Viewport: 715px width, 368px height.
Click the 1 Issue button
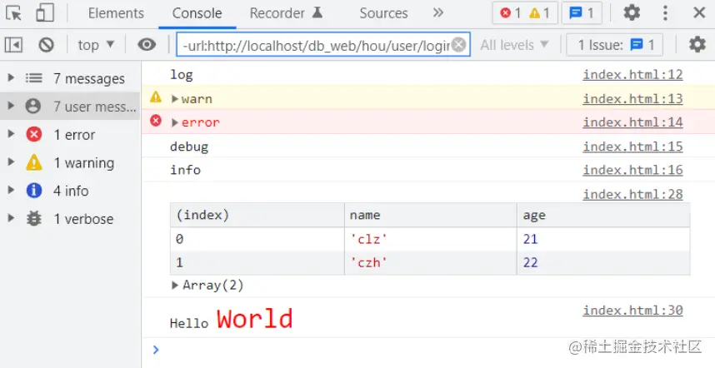[615, 45]
